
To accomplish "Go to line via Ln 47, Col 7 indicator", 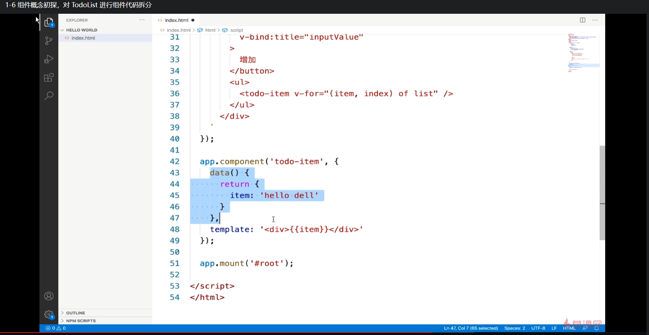I will pyautogui.click(x=471, y=328).
